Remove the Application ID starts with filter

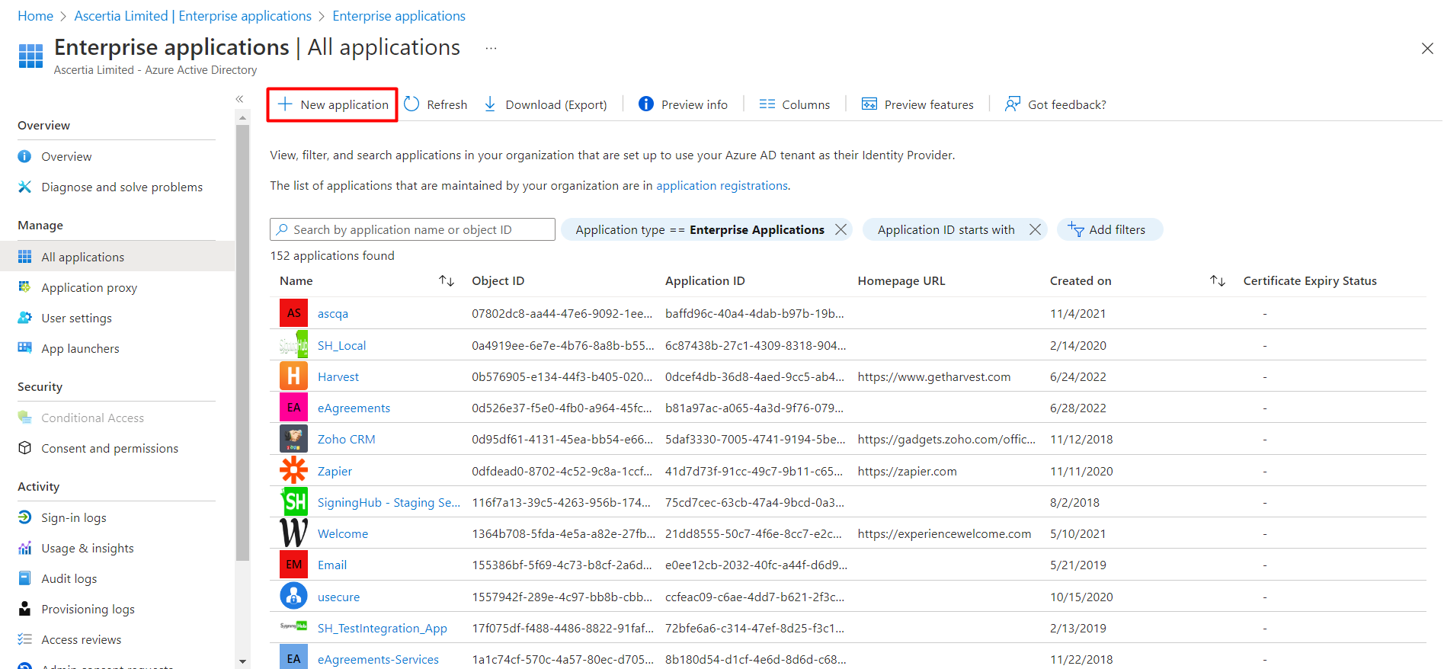(1035, 229)
